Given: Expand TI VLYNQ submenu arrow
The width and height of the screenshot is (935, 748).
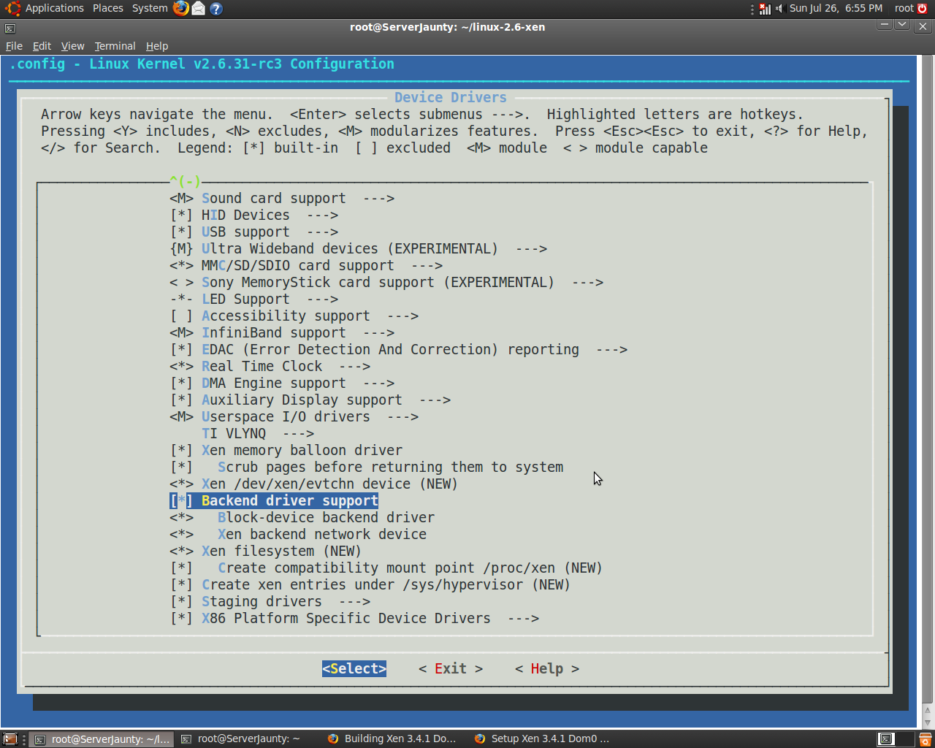Looking at the screenshot, I should click(x=298, y=434).
